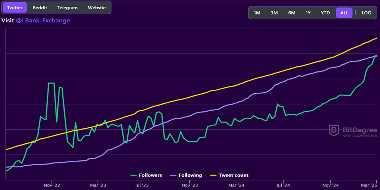Image resolution: width=380 pixels, height=190 pixels.
Task: Pick the YTD range option
Action: [x=325, y=13]
